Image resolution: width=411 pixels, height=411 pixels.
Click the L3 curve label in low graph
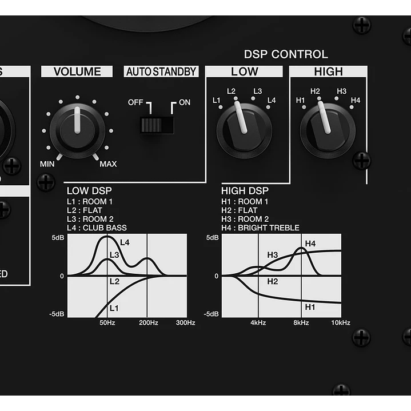114,255
